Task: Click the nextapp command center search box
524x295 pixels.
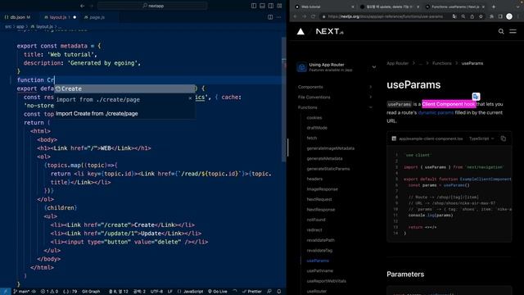Action: click(x=152, y=6)
